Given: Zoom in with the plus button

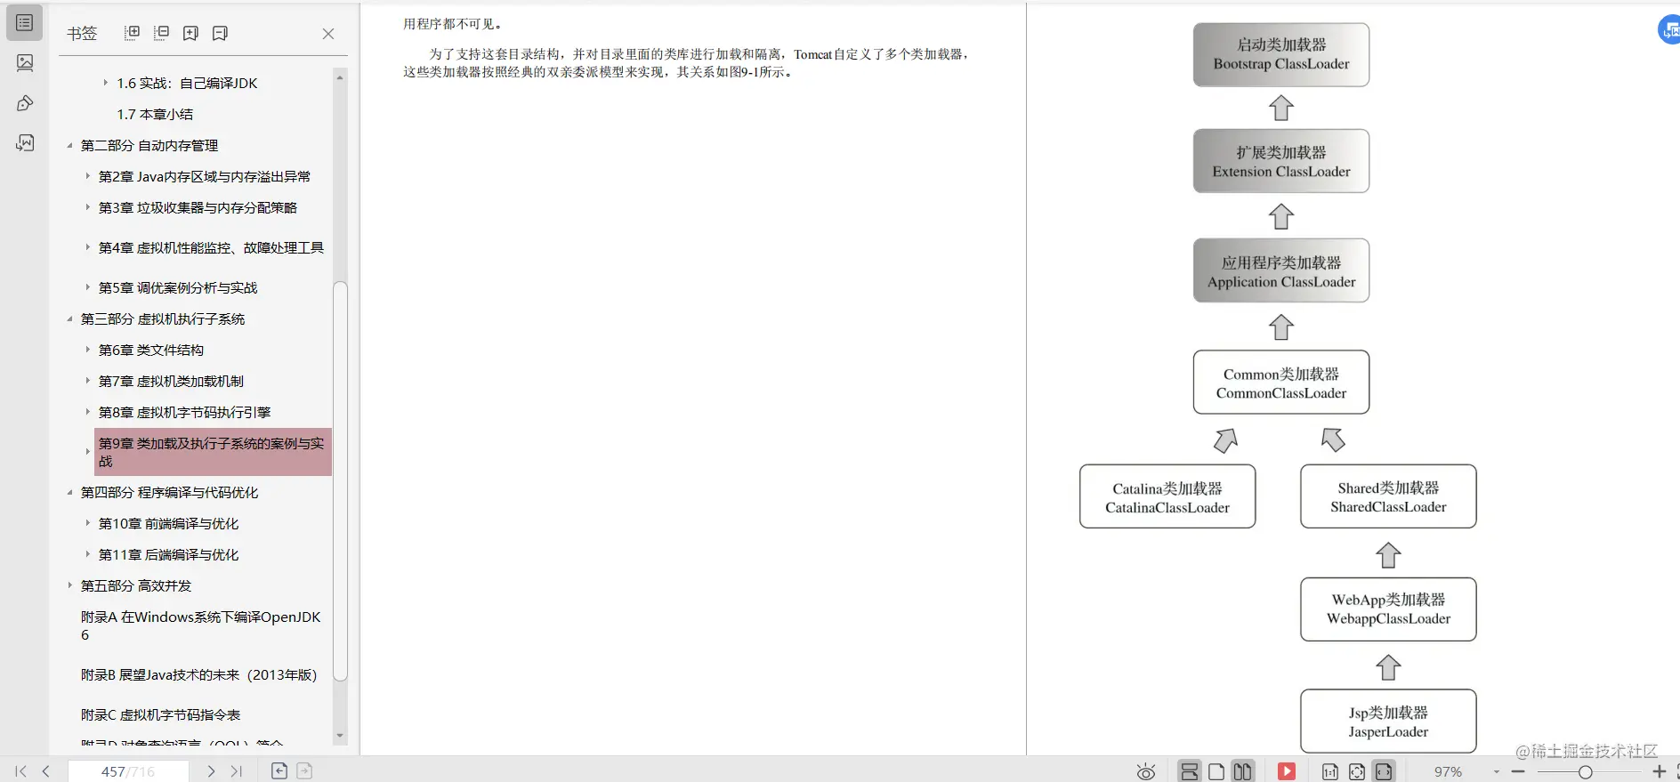Looking at the screenshot, I should click(x=1659, y=771).
